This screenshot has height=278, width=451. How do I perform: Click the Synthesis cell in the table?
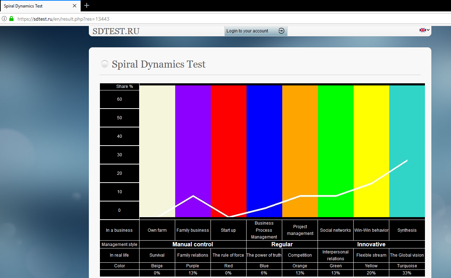[x=407, y=230]
